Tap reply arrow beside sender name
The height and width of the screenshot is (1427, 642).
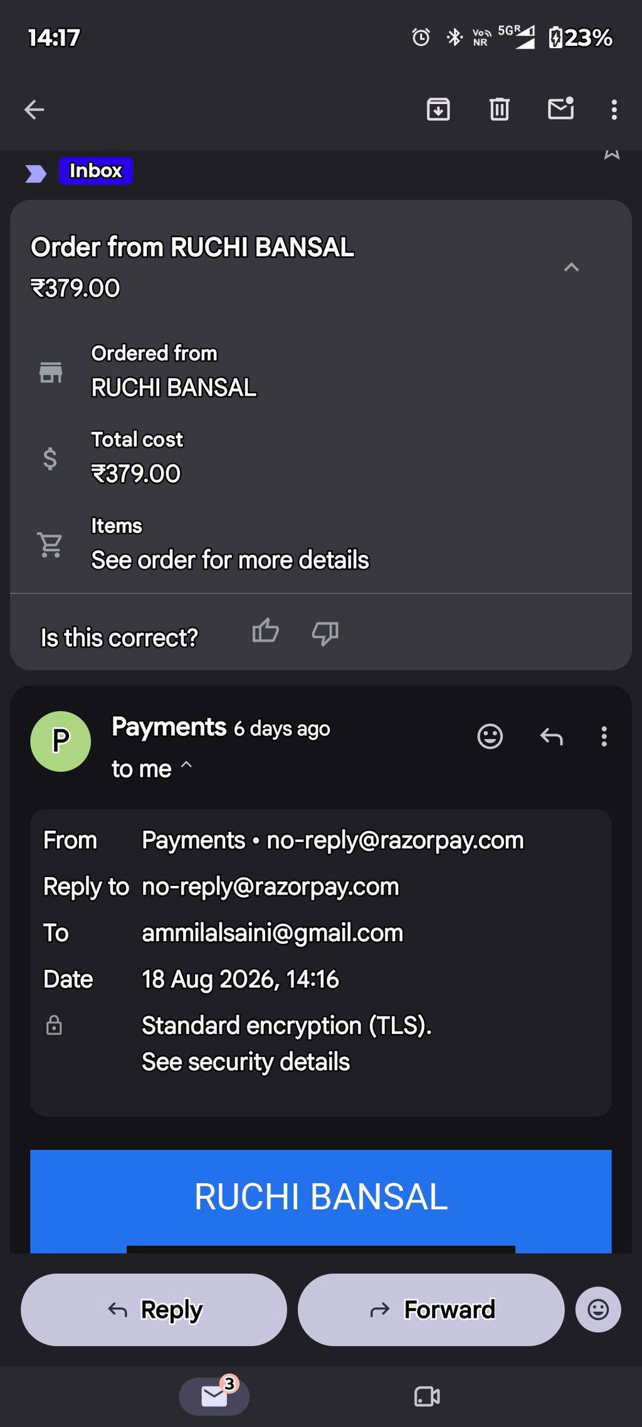pyautogui.click(x=552, y=737)
